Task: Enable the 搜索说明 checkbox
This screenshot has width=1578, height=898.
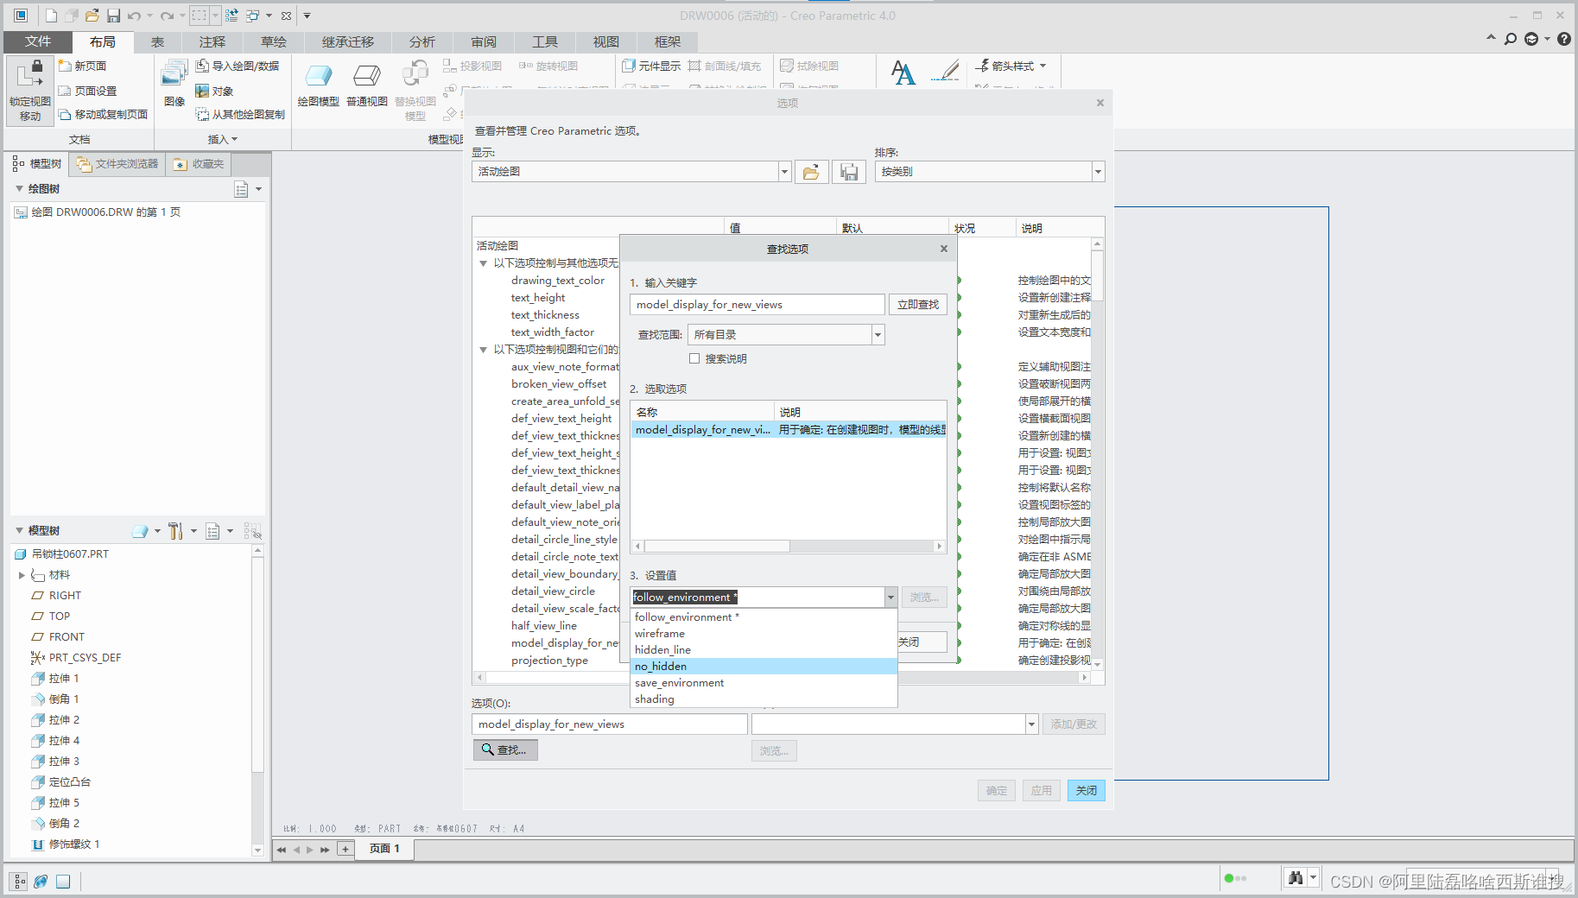Action: [694, 358]
